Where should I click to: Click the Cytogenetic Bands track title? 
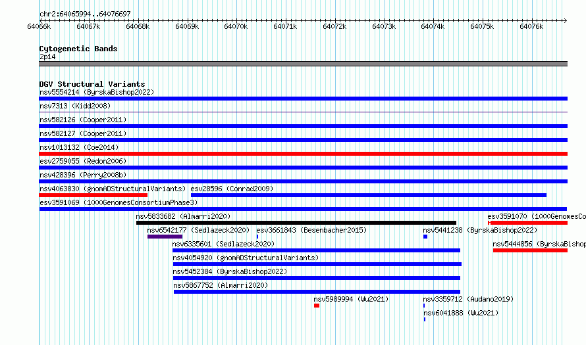[78, 49]
